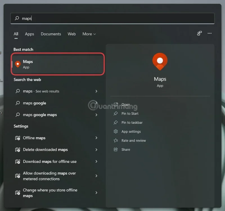Viewport: 225px width, 211px height.
Task: Click the star icon beside Rate and review
Action: [x=116, y=140]
